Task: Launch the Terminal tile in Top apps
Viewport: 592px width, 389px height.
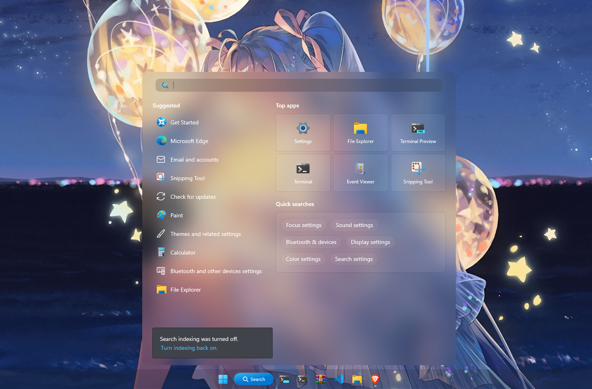Action: point(303,173)
